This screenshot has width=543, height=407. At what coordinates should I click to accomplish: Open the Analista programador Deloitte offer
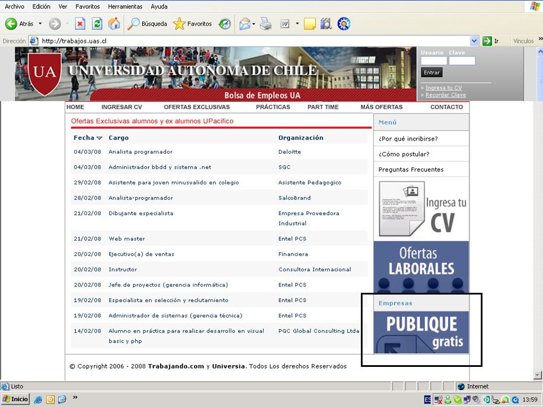pyautogui.click(x=141, y=151)
